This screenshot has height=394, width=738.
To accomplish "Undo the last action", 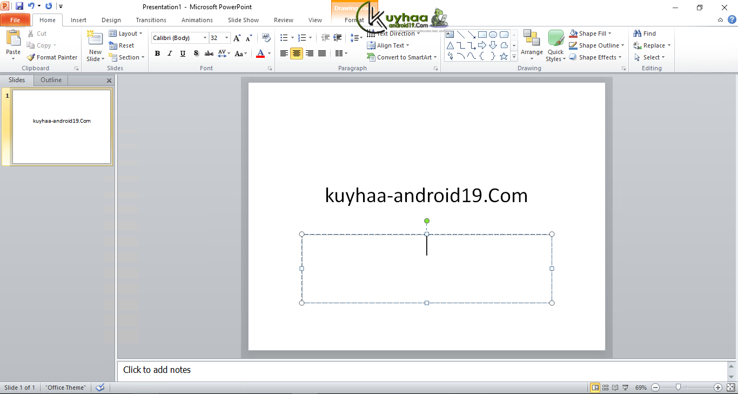I will pos(31,6).
